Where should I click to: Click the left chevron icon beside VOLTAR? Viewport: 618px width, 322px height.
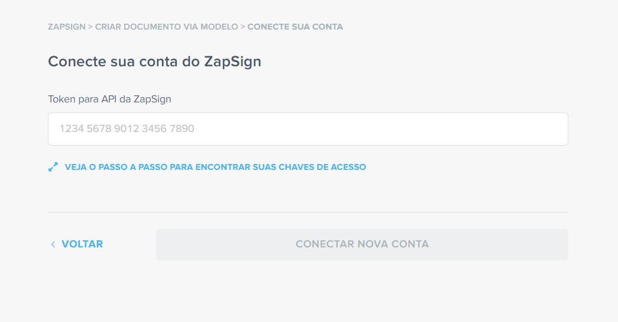coord(53,244)
